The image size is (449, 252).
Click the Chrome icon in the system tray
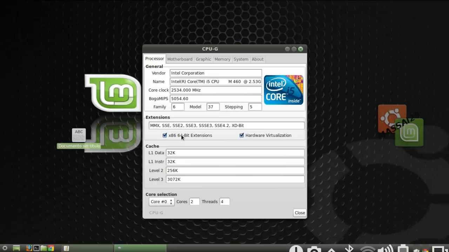pyautogui.click(x=425, y=250)
